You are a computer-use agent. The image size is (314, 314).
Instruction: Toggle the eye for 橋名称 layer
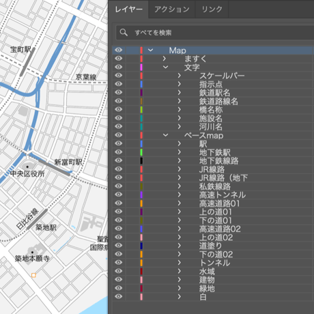click(x=119, y=109)
